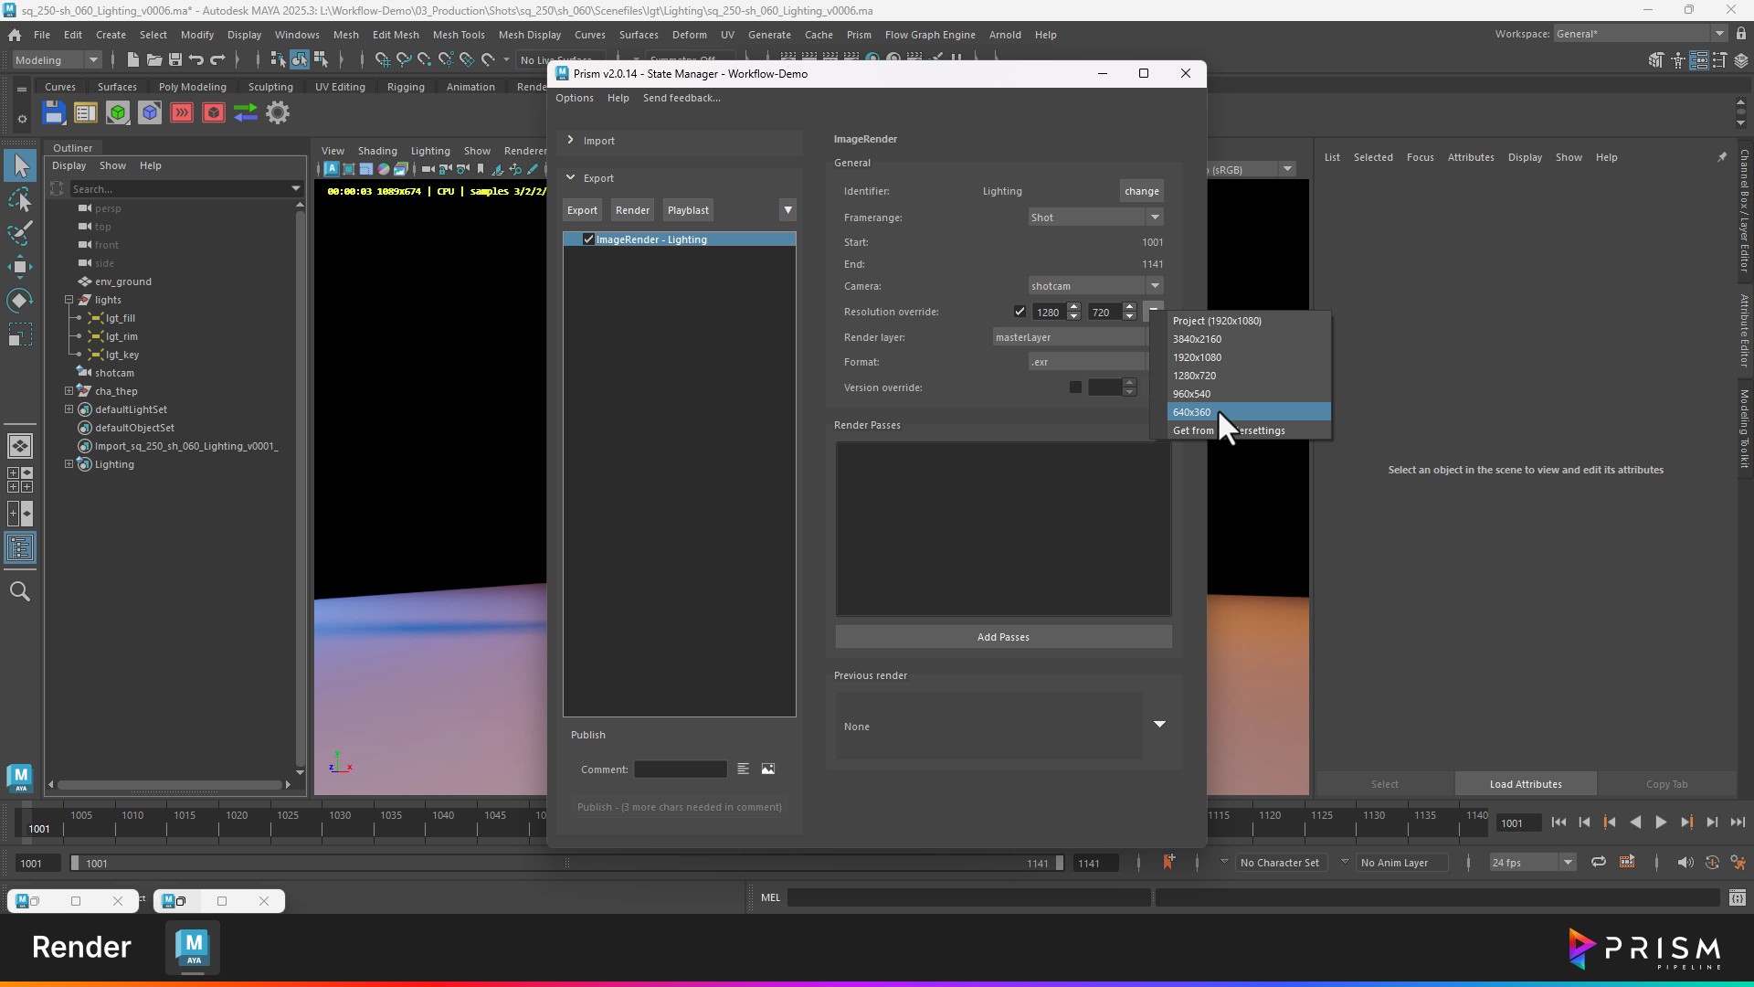Collapse the lights group in Outliner
This screenshot has height=987, width=1754.
coord(69,300)
